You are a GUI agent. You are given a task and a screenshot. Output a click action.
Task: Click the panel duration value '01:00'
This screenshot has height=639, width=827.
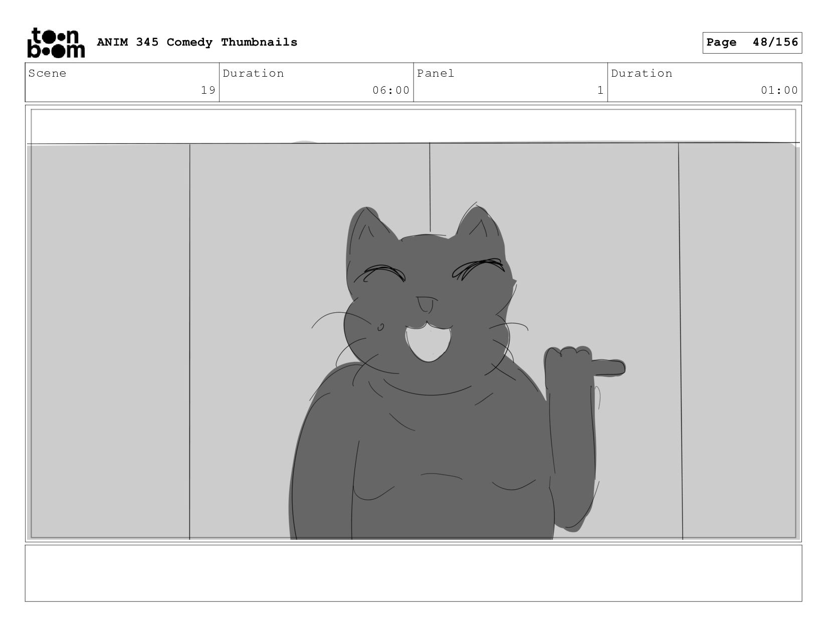[779, 90]
